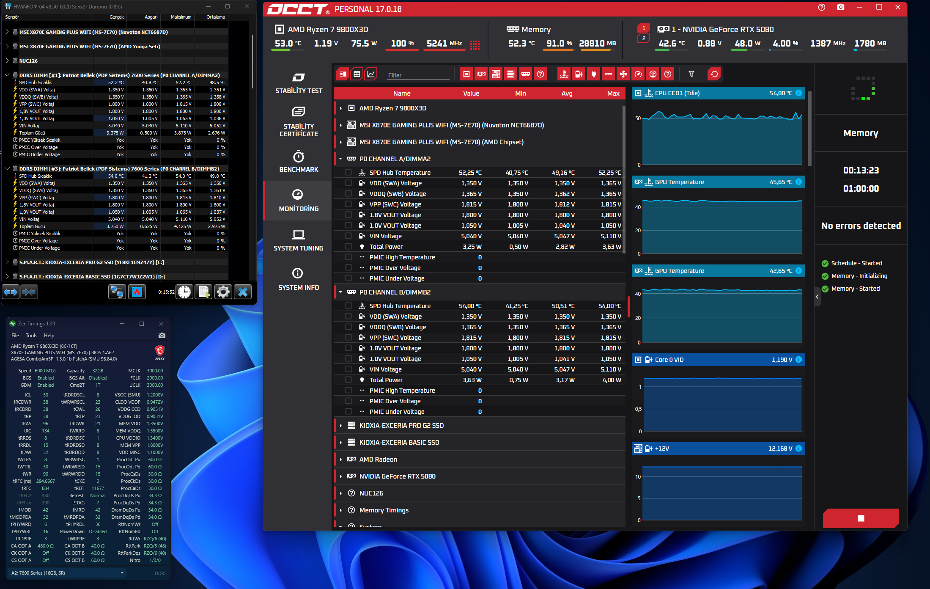Check the DIMMB2 VPP (SWC) Voltage checkbox
Screen dimensions: 930x589
point(348,338)
